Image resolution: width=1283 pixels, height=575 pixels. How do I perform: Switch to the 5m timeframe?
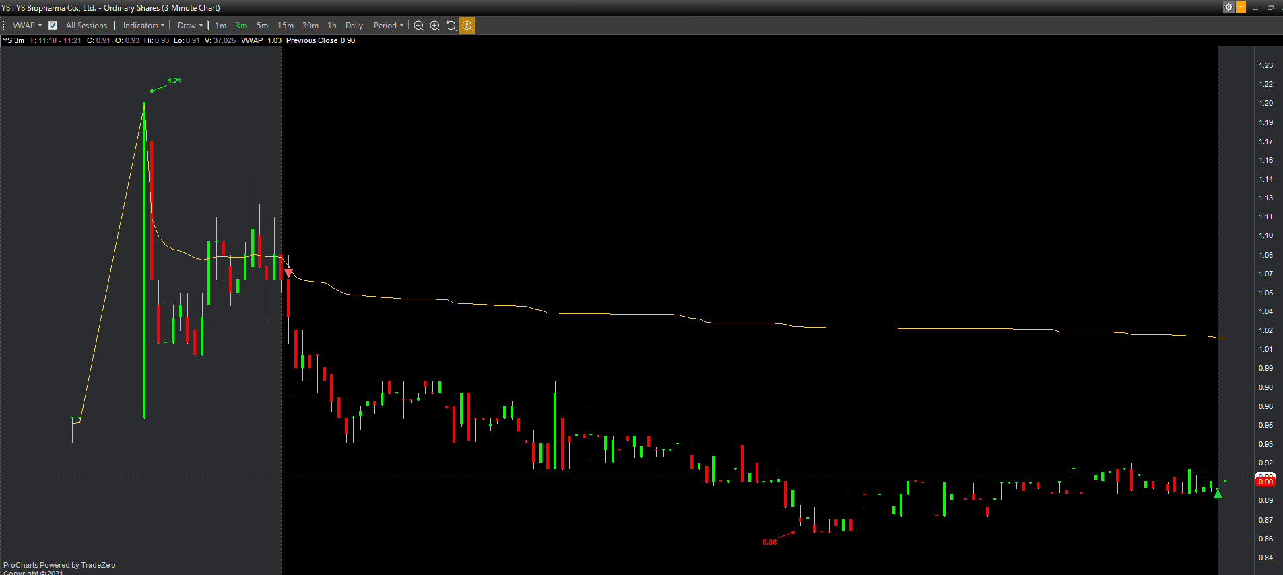(262, 26)
